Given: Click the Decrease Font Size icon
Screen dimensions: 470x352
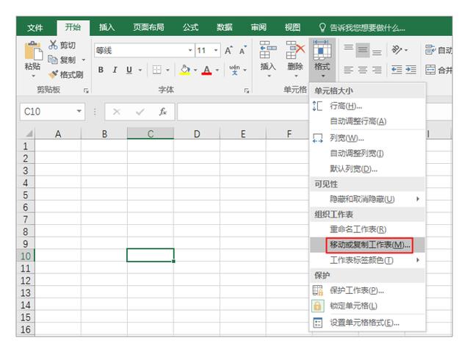Looking at the screenshot, I should [x=242, y=51].
